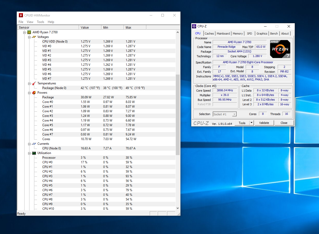Switch to the SPD tab in CPU-Z
The width and height of the screenshot is (319, 234).
250,34
